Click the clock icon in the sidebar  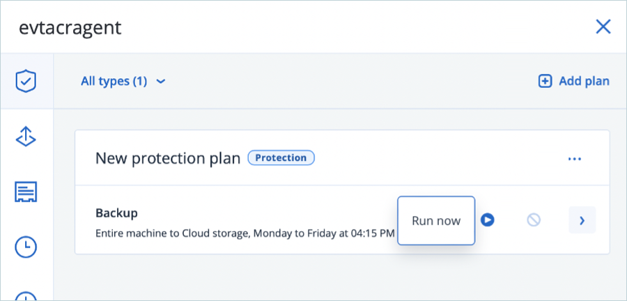point(26,246)
